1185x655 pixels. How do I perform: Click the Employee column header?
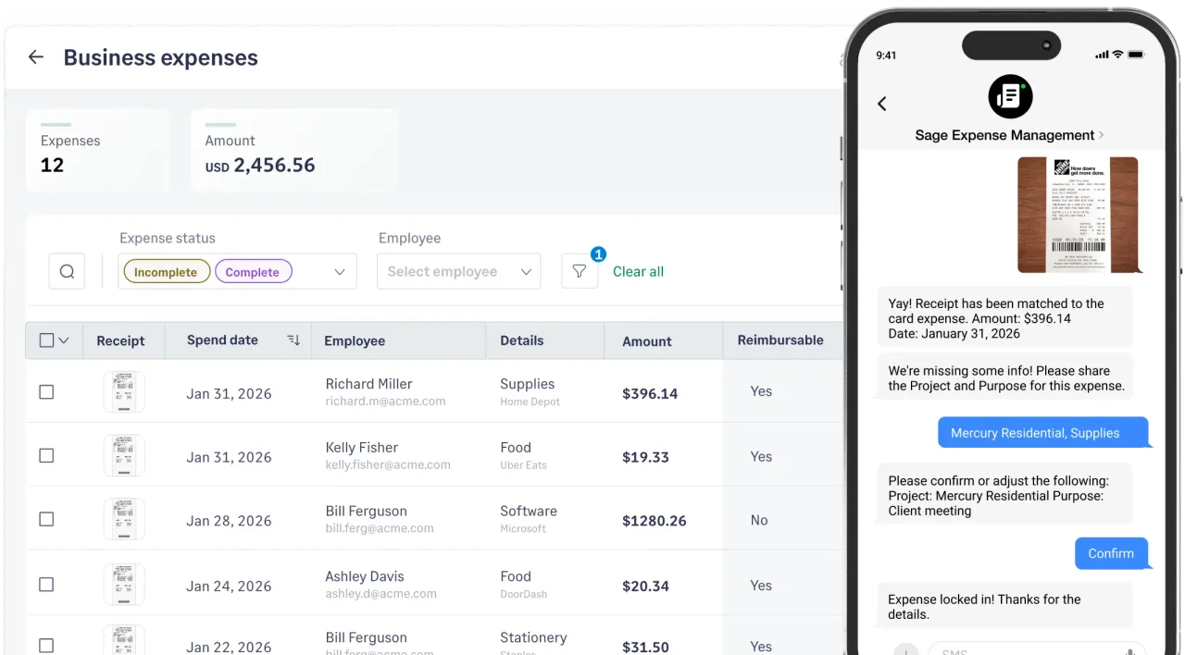[355, 340]
